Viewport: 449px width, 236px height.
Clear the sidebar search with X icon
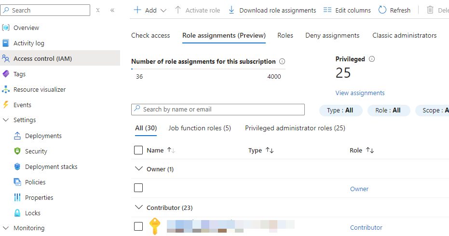[x=98, y=10]
